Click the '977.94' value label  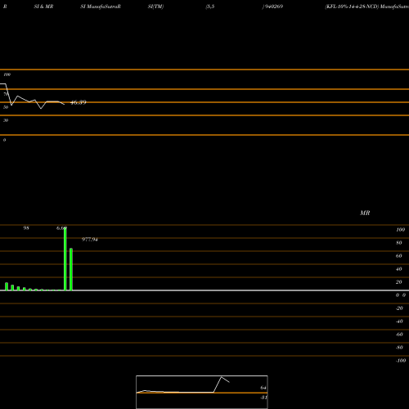click(90, 240)
